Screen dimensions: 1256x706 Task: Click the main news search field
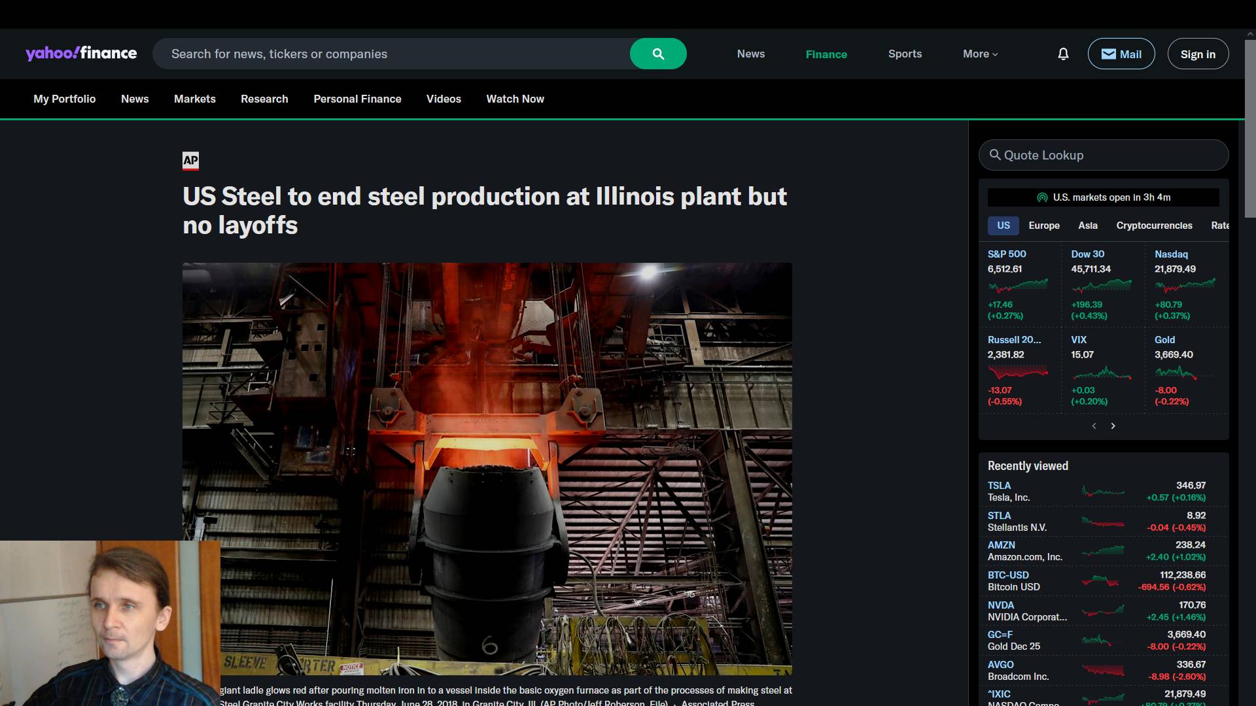pyautogui.click(x=392, y=54)
